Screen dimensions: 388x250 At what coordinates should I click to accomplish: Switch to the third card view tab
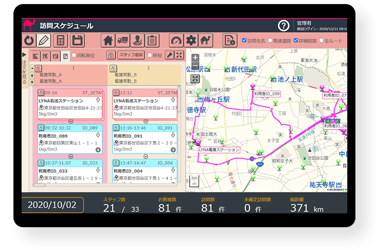pos(55,56)
